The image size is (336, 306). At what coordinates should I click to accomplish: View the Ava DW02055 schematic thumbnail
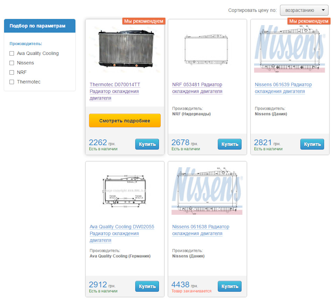125,191
